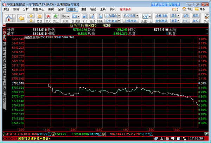The image size is (211, 143).
Task: Select the 画线 drawing pencil tool
Action: click(x=92, y=16)
